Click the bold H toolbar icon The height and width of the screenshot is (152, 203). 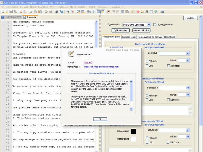(147, 12)
